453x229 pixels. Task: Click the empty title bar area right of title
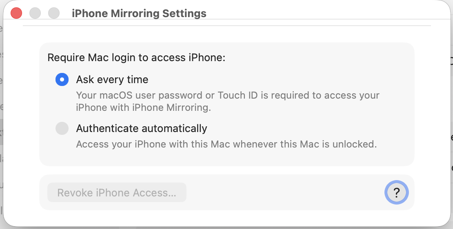tap(326, 13)
